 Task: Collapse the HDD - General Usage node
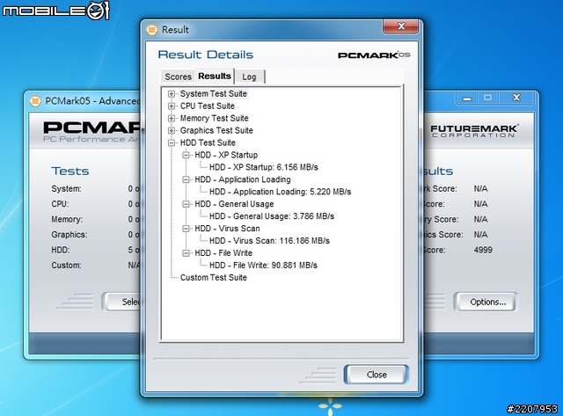click(186, 204)
